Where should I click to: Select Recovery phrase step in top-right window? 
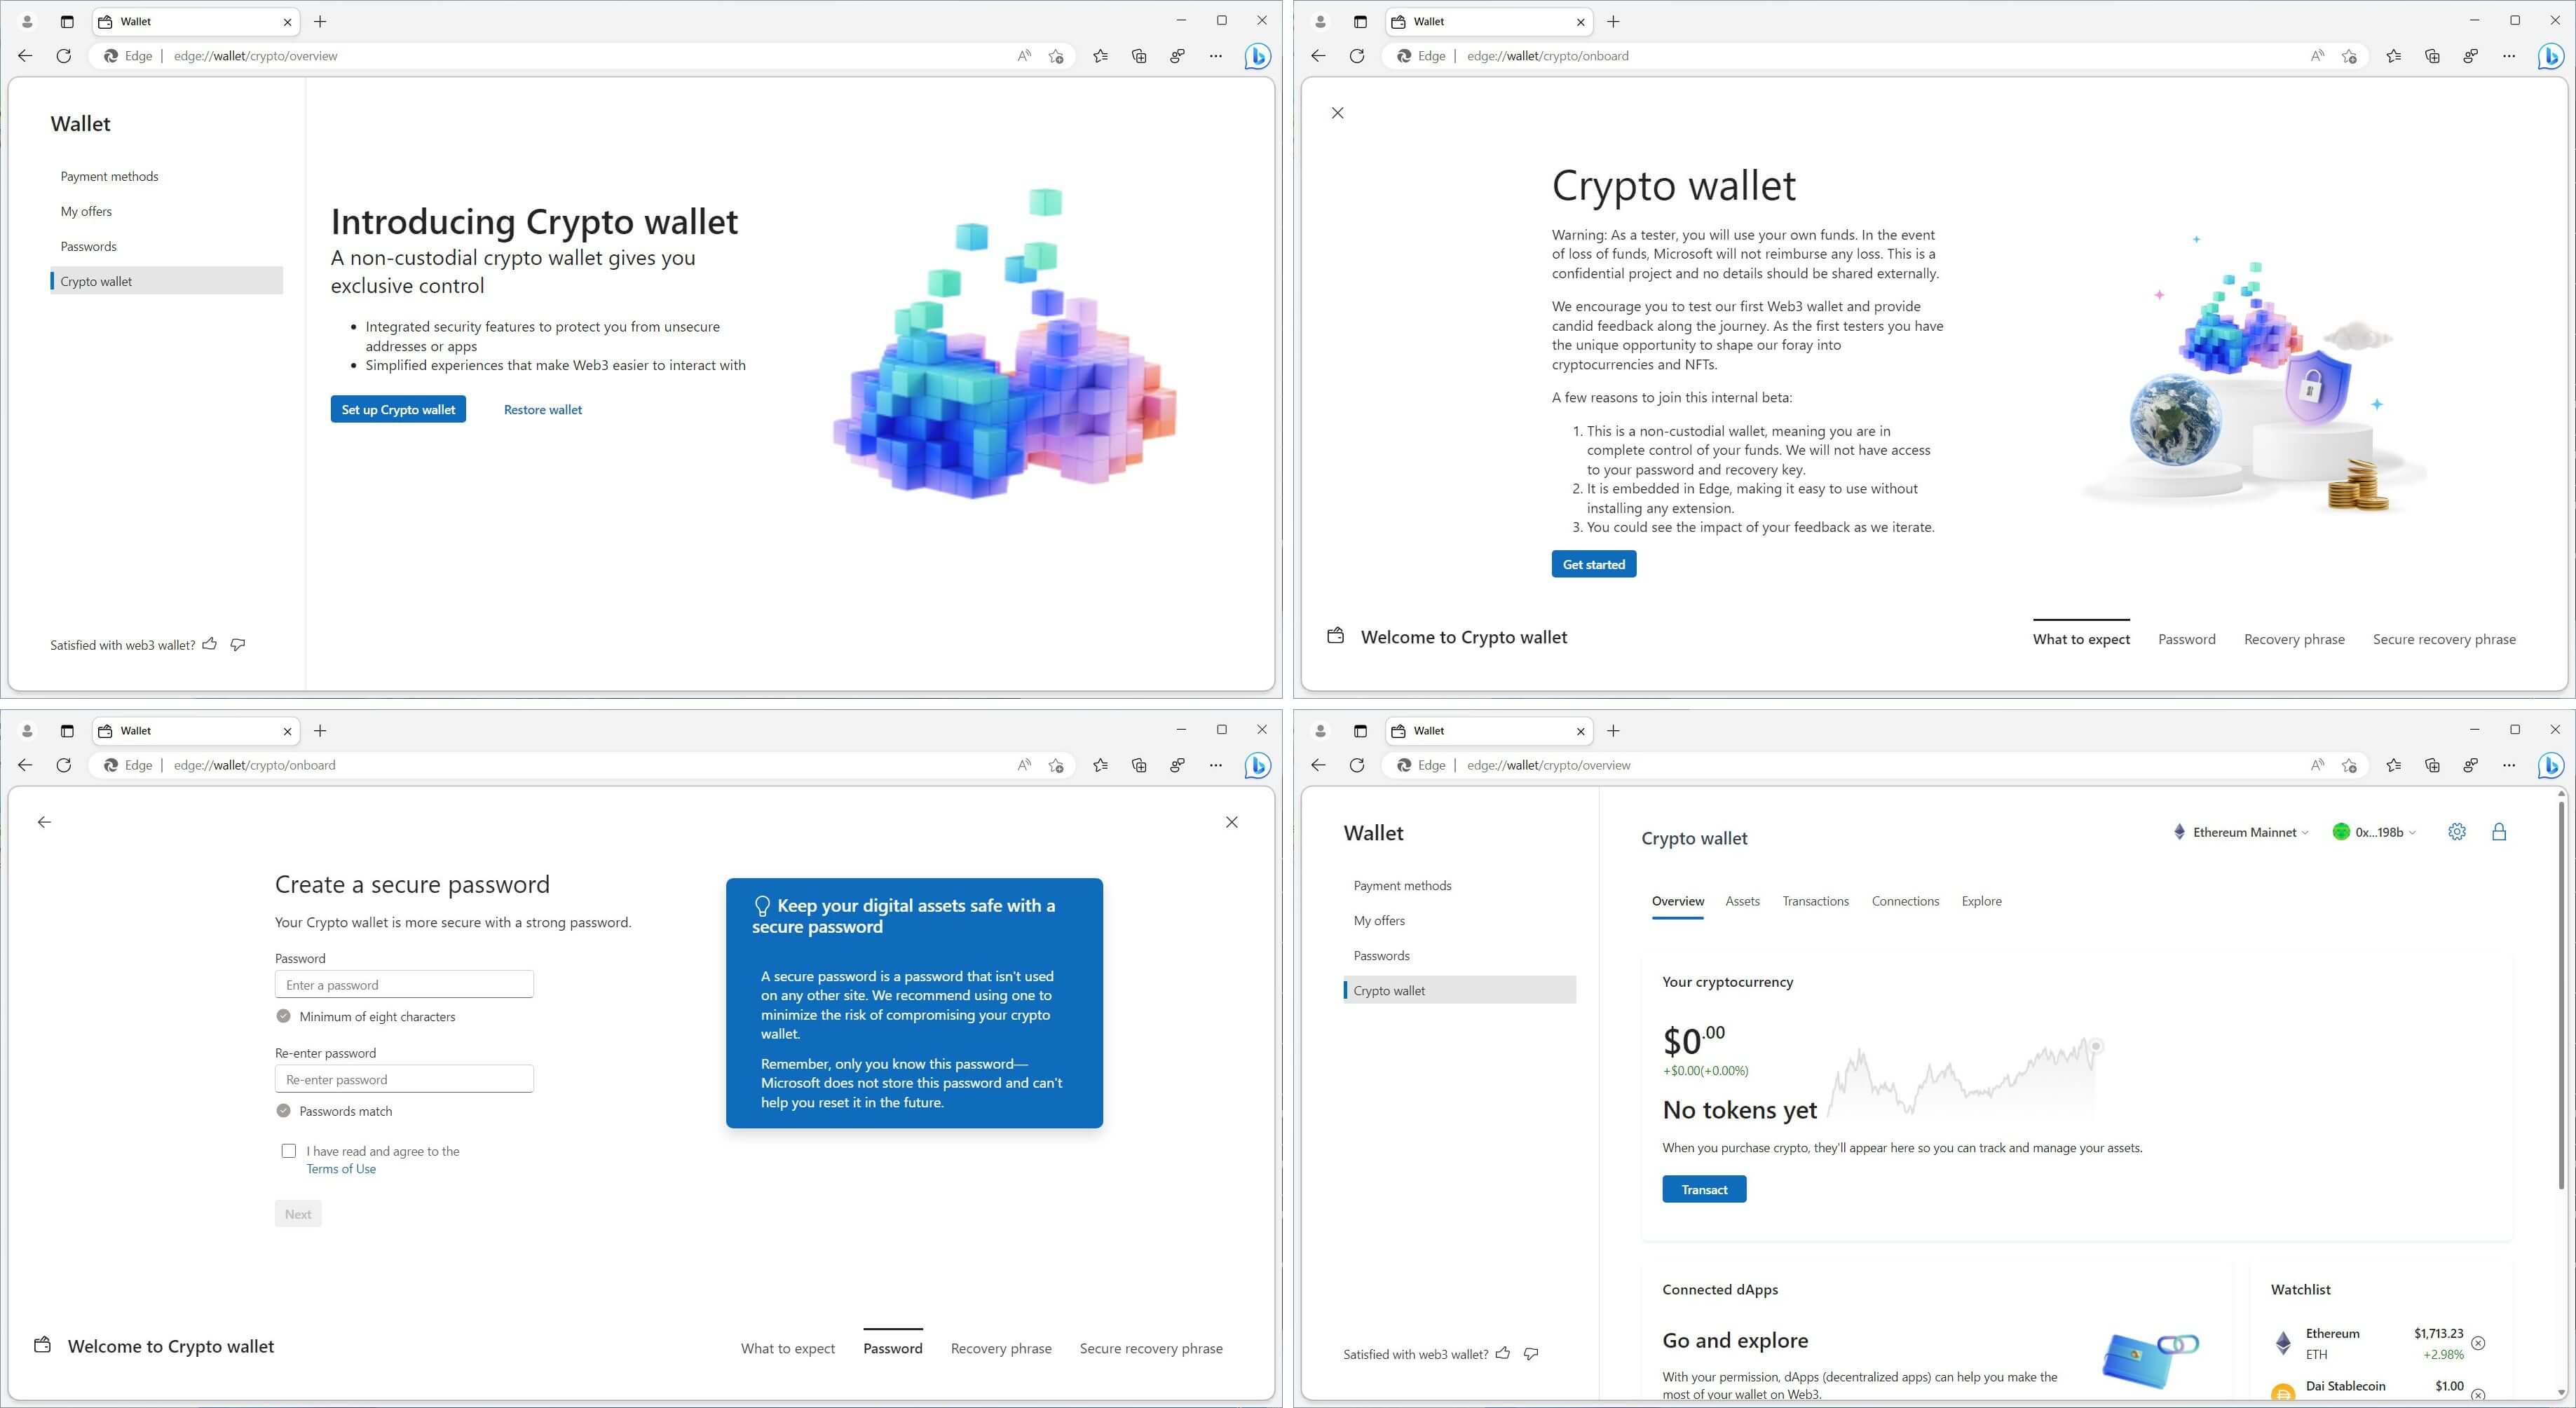pos(2294,639)
